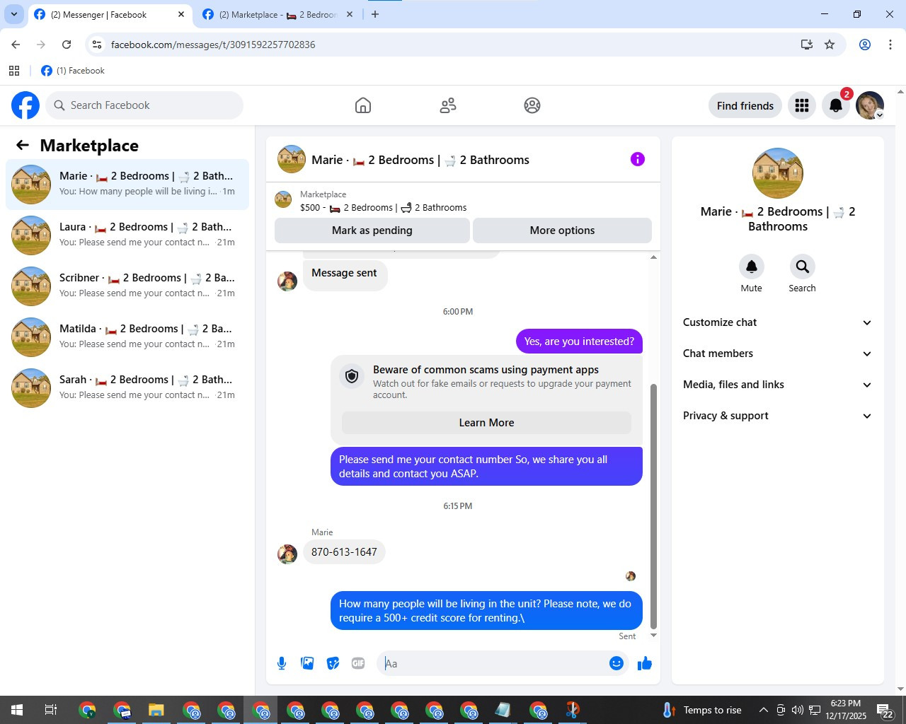Click the chat scrollbar's down arrow
Image resolution: width=906 pixels, height=724 pixels.
pyautogui.click(x=653, y=635)
